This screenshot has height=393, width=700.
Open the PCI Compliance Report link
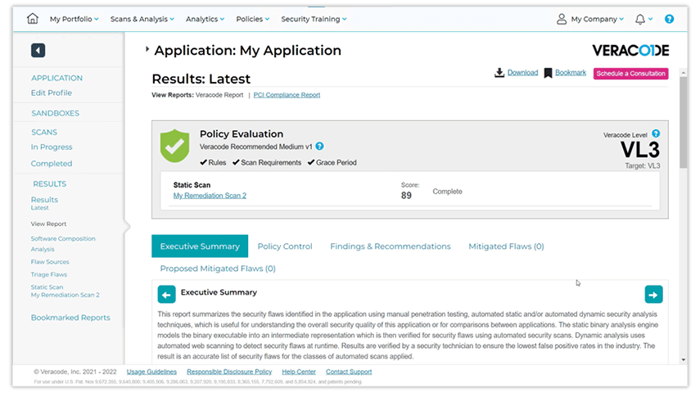click(287, 95)
